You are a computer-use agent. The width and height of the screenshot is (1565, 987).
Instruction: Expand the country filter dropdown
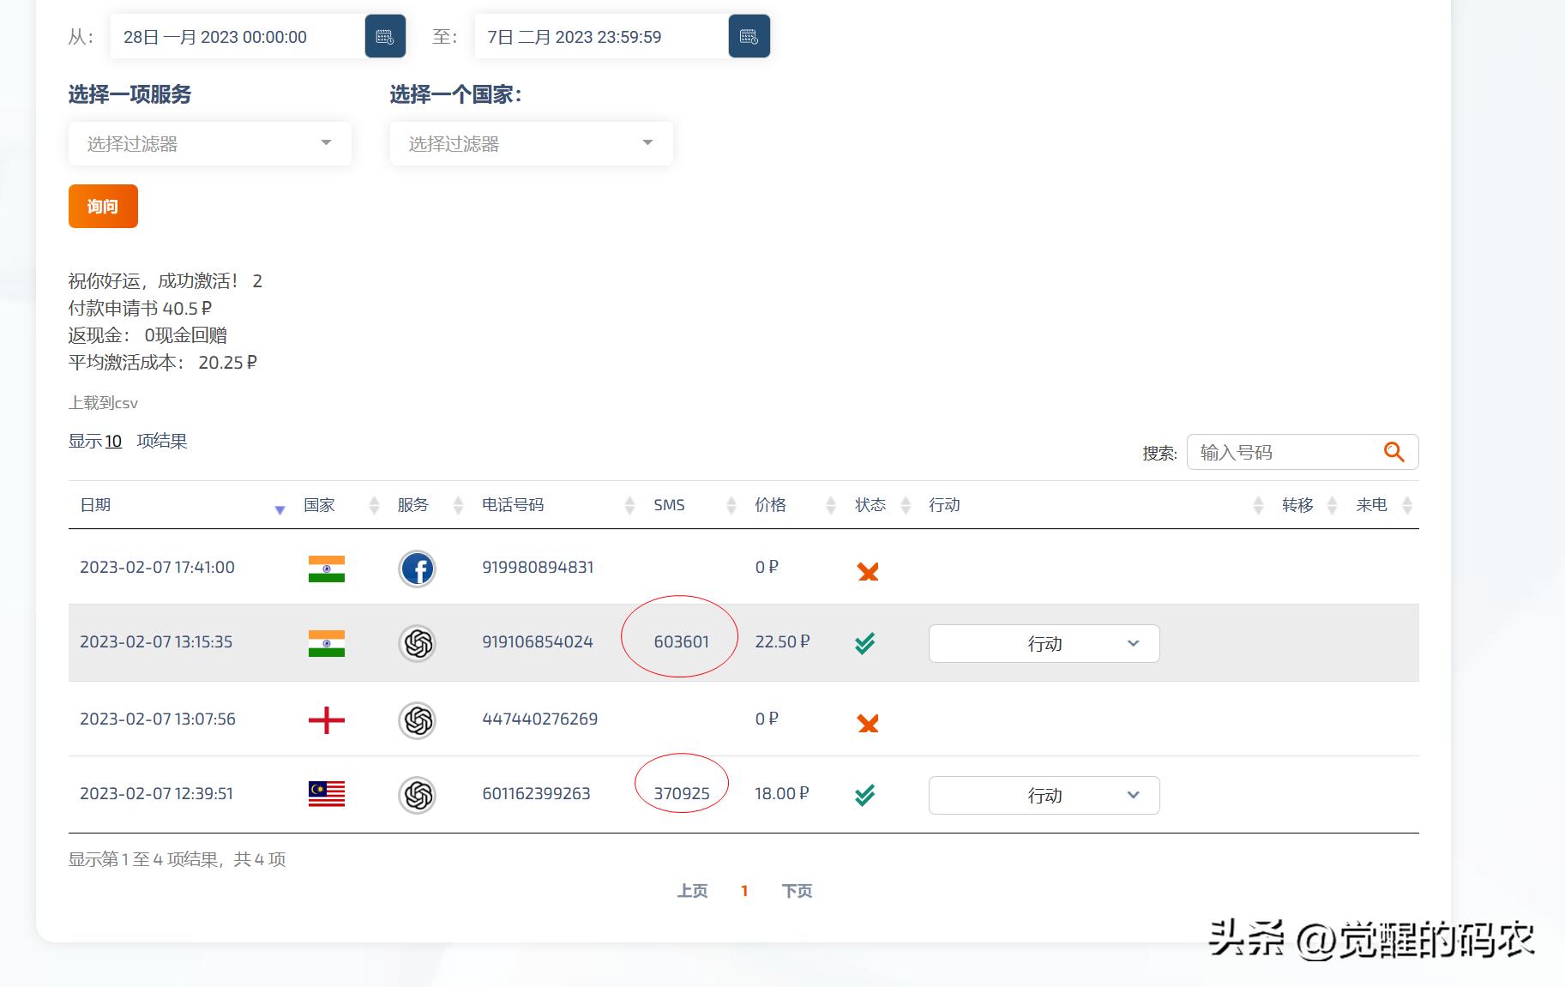coord(531,143)
